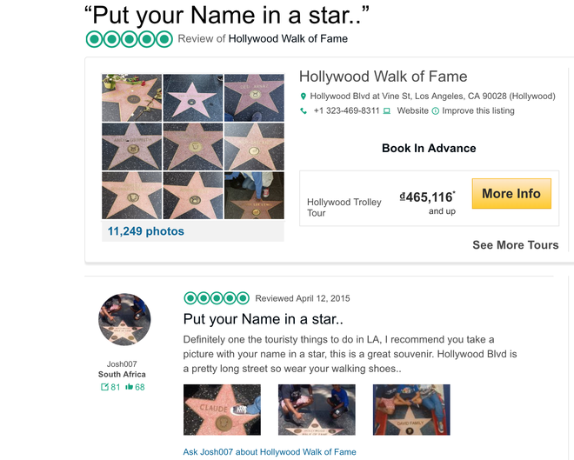Click the laptop icon beside Website
The image size is (574, 460).
387,111
